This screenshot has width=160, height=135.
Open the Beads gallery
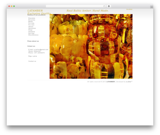pos(30,22)
